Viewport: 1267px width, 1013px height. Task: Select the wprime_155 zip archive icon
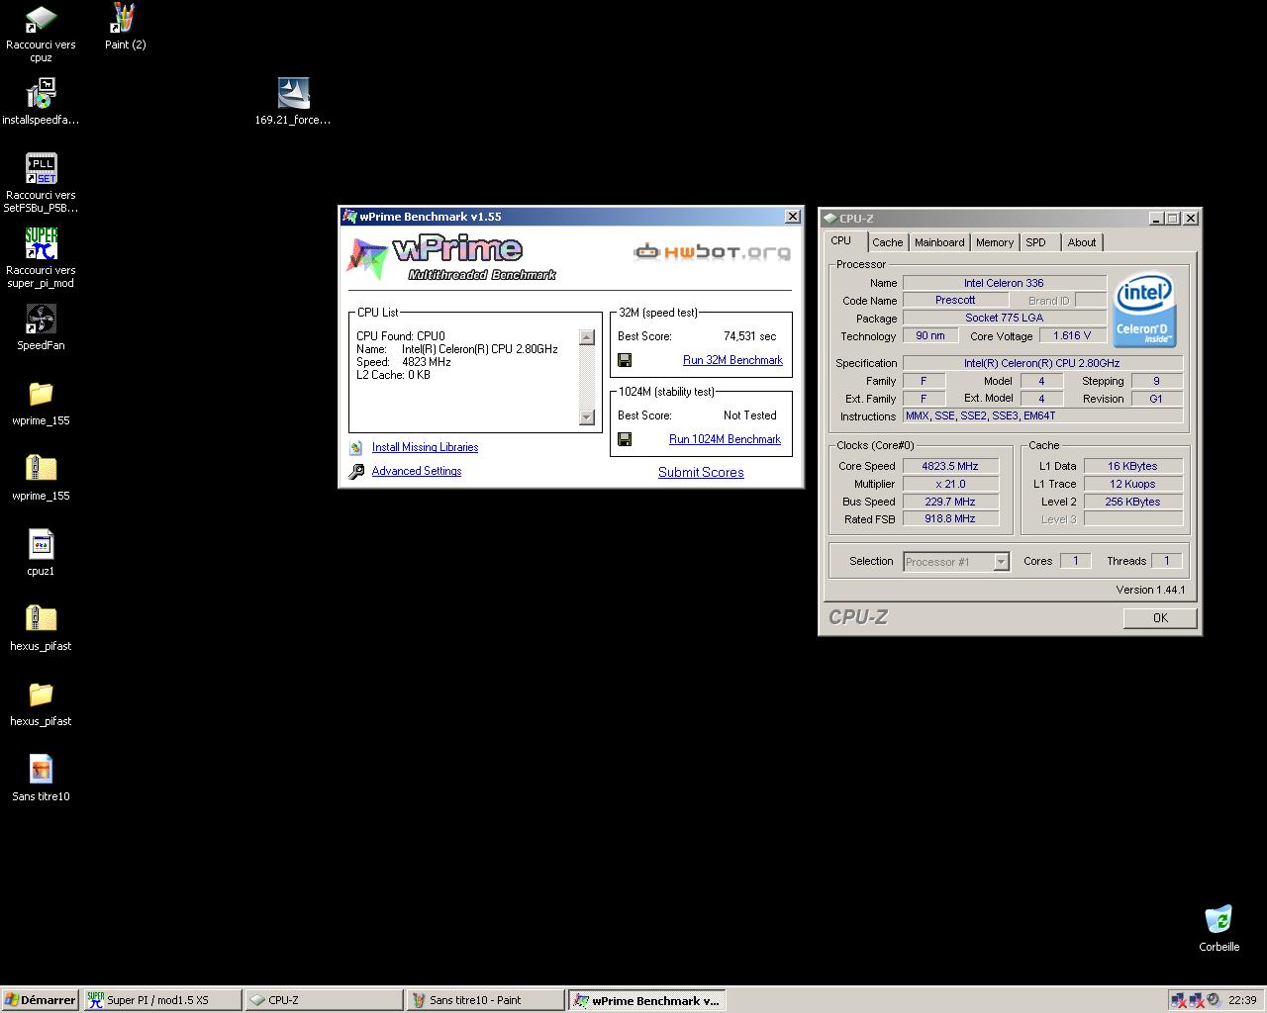[x=41, y=469]
